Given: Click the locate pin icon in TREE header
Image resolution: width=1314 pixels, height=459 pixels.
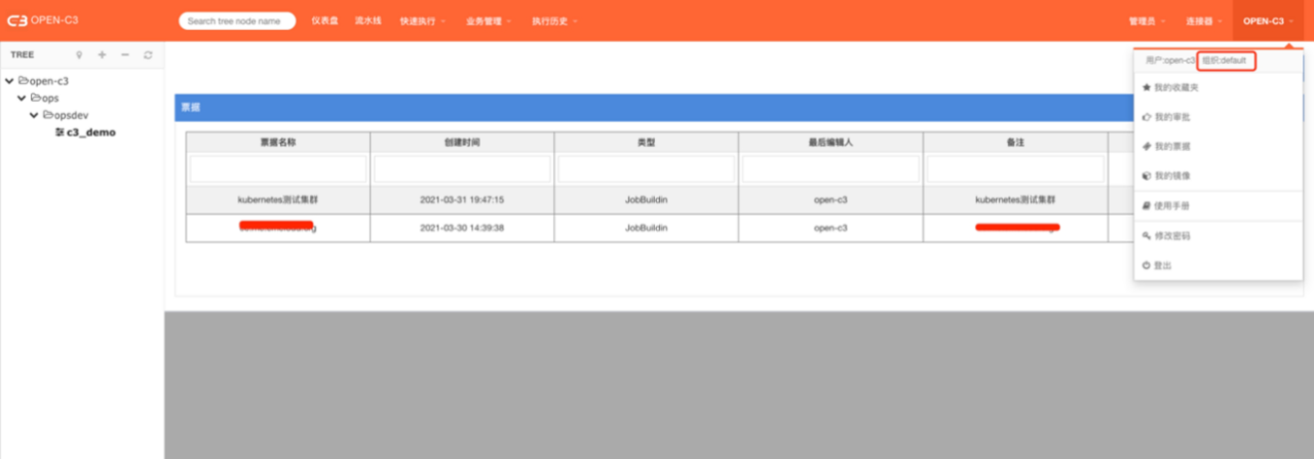Looking at the screenshot, I should click(79, 55).
